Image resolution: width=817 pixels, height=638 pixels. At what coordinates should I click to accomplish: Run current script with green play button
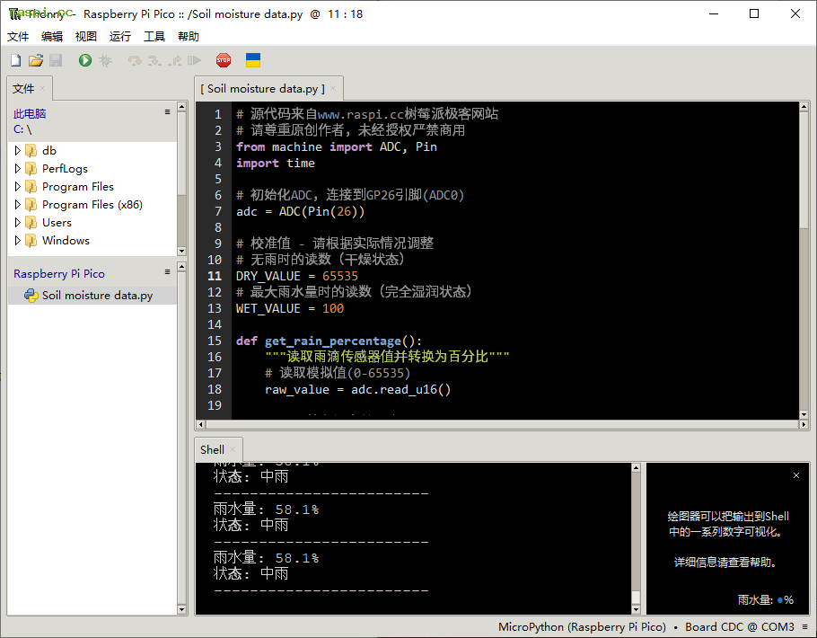coord(85,60)
